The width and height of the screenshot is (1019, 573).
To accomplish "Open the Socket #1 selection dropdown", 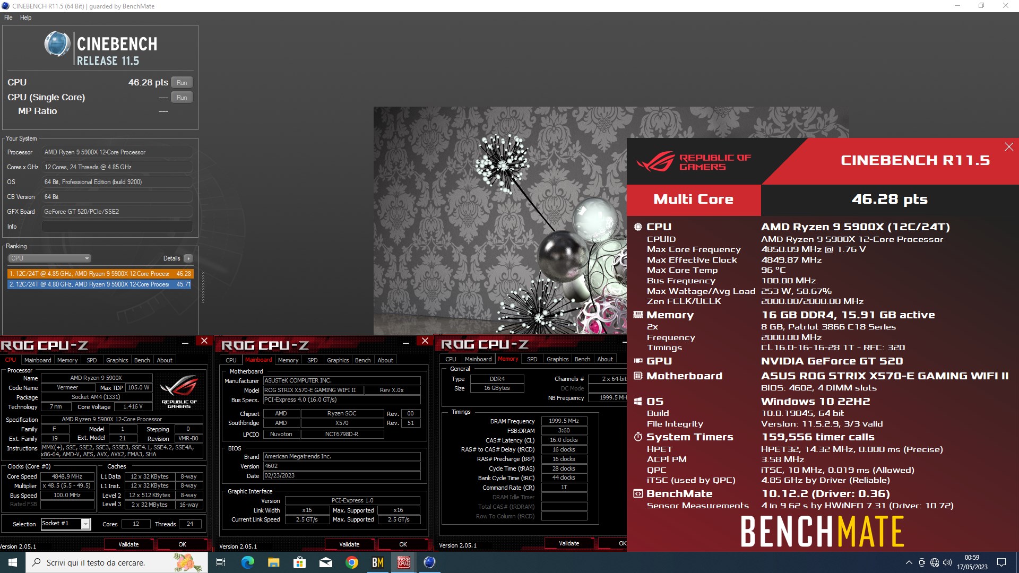I will pos(66,524).
